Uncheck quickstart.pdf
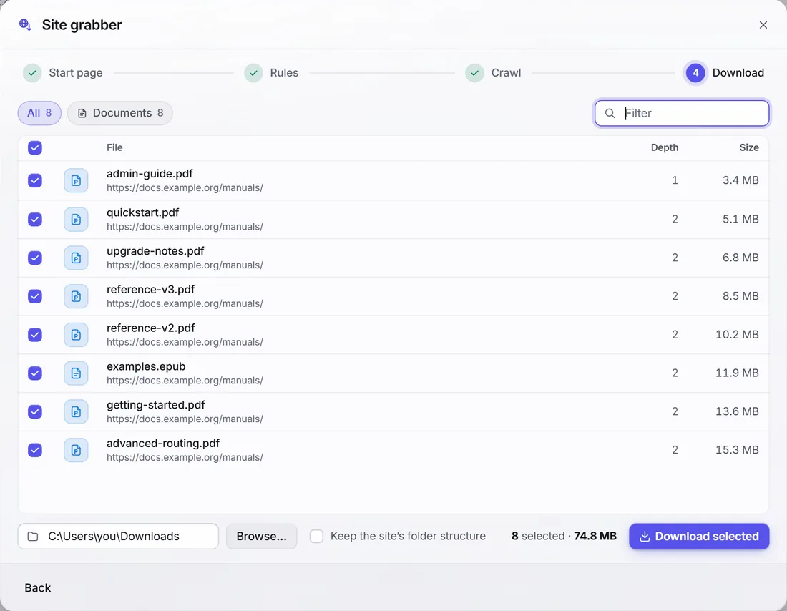Screen dimensions: 787x611 click(35, 220)
